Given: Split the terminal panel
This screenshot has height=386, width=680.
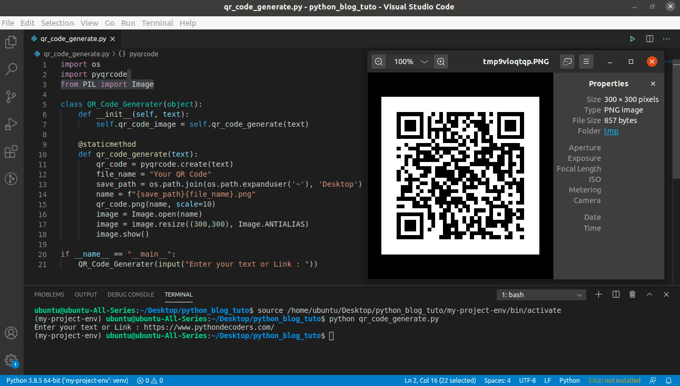Looking at the screenshot, I should click(x=616, y=294).
